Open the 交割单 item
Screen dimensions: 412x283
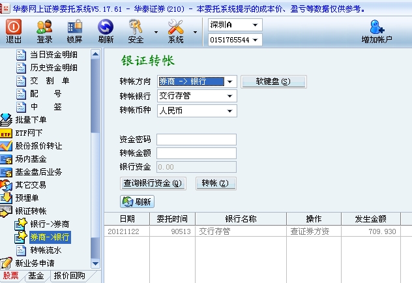click(43, 81)
